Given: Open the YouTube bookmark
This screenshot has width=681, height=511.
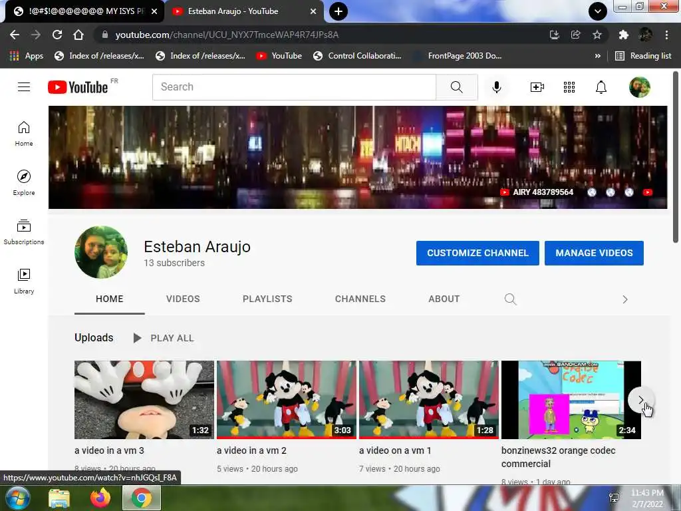Looking at the screenshot, I should pyautogui.click(x=279, y=56).
